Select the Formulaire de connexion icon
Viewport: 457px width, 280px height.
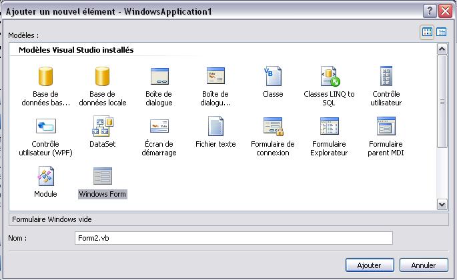tap(273, 127)
